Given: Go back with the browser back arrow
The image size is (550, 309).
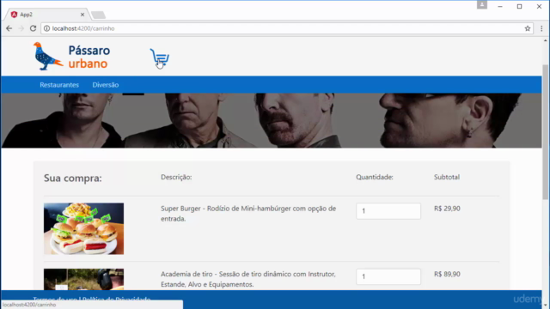Looking at the screenshot, I should click(9, 28).
